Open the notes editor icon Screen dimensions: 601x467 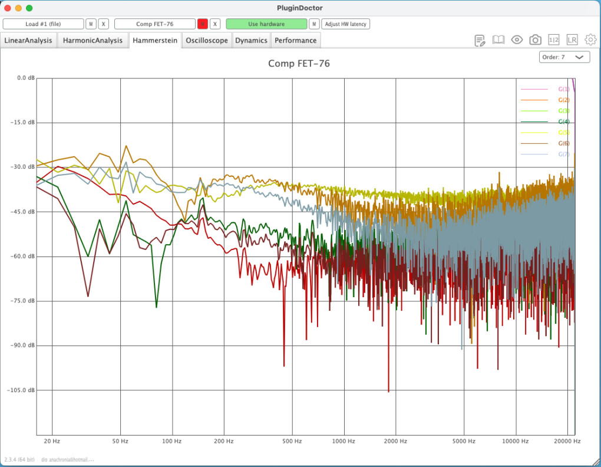tap(480, 40)
